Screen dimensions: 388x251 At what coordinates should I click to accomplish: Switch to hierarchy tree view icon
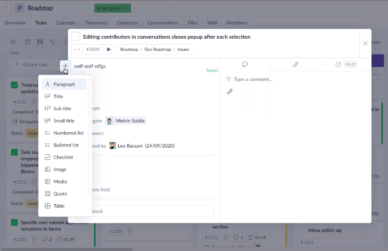tap(52, 42)
